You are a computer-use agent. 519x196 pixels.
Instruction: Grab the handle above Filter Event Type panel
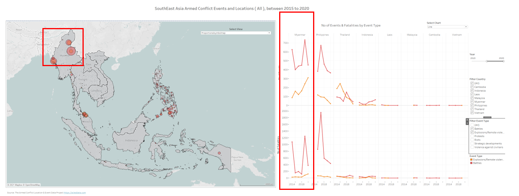click(487, 117)
